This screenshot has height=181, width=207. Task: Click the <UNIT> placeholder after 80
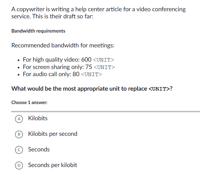pyautogui.click(x=91, y=74)
